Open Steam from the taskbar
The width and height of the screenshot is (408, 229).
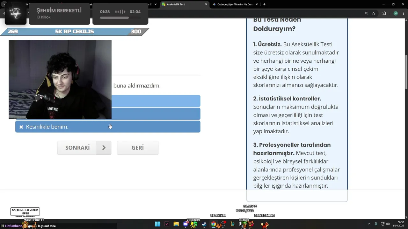point(204,224)
